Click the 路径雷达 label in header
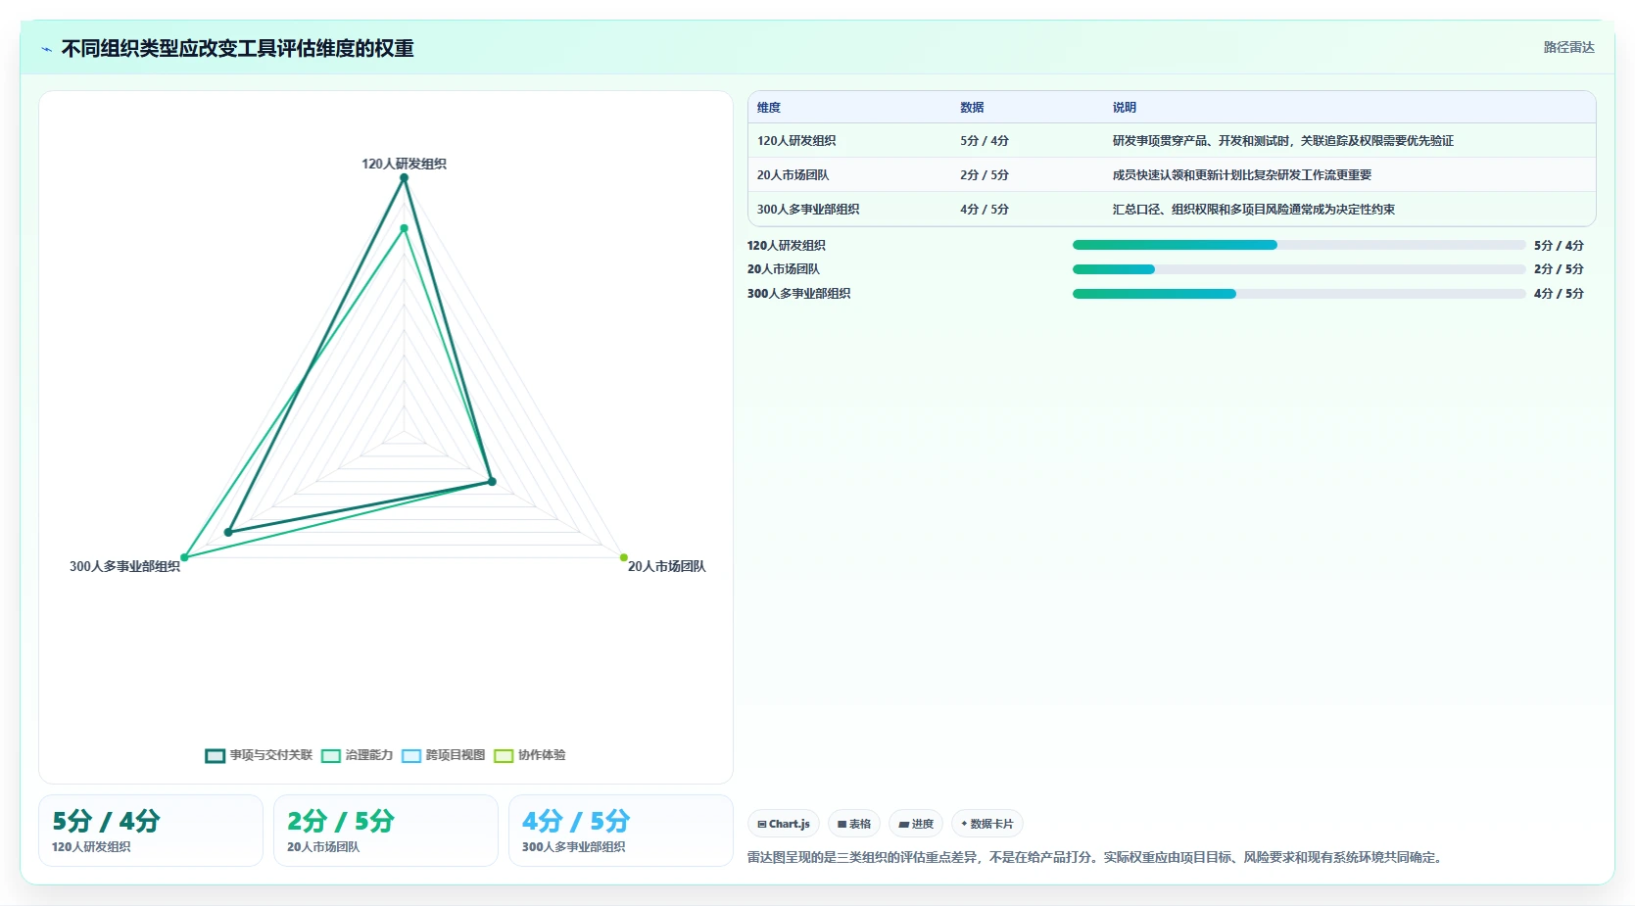Image resolution: width=1635 pixels, height=906 pixels. point(1568,47)
